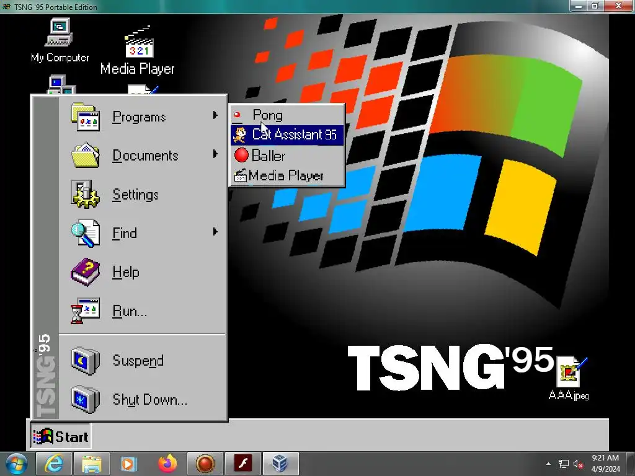Select Find in the Start menu
Image resolution: width=635 pixels, height=476 pixels.
coord(143,233)
